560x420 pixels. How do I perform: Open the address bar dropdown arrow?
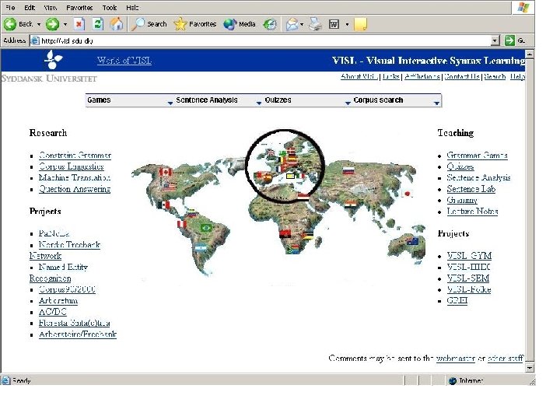[495, 40]
